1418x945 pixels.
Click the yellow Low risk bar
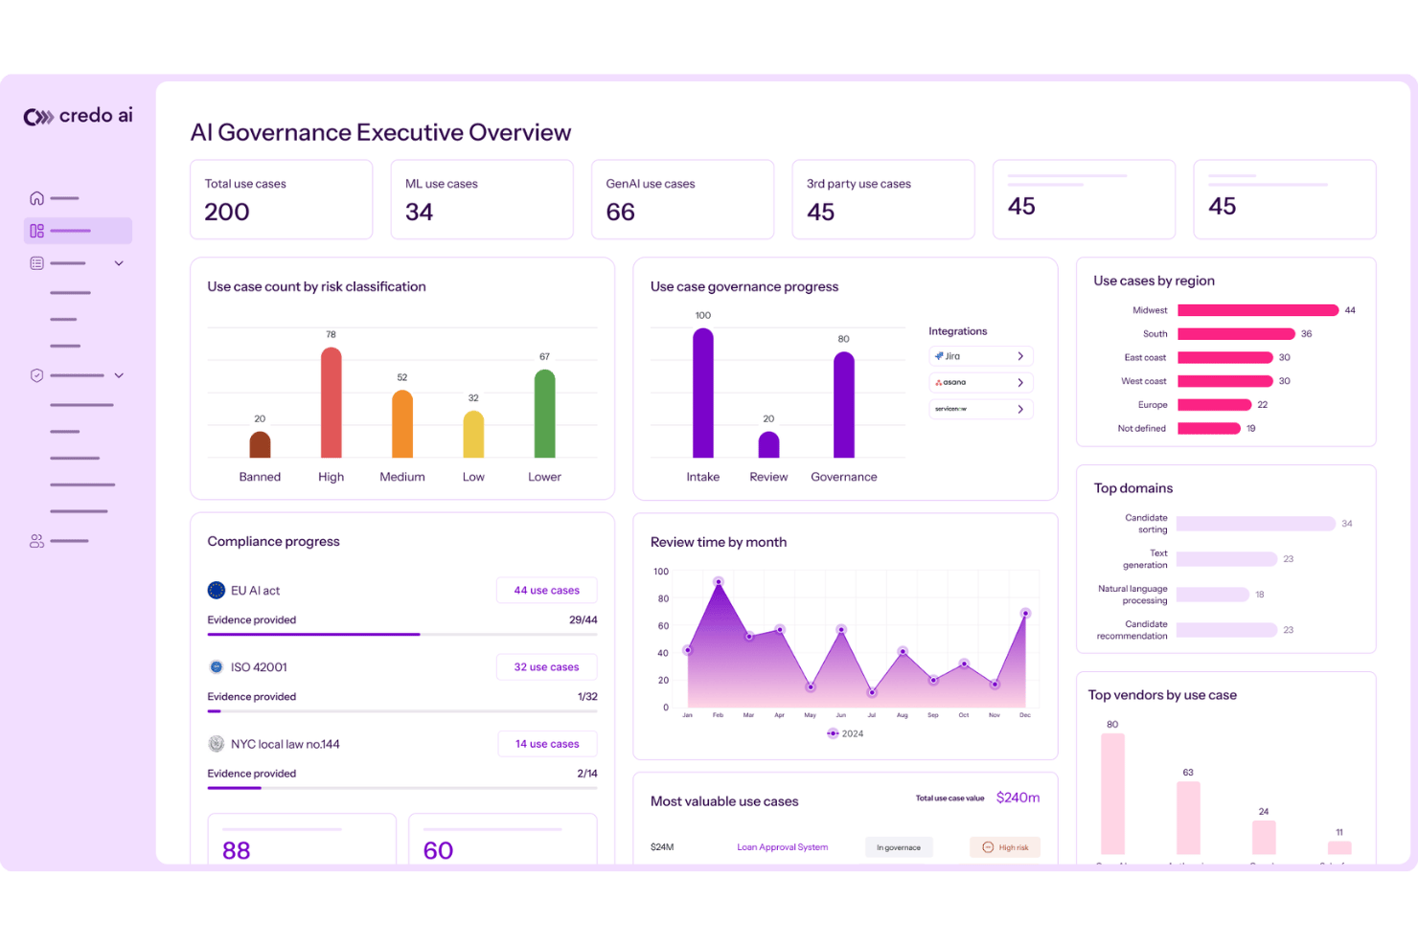[x=473, y=435]
